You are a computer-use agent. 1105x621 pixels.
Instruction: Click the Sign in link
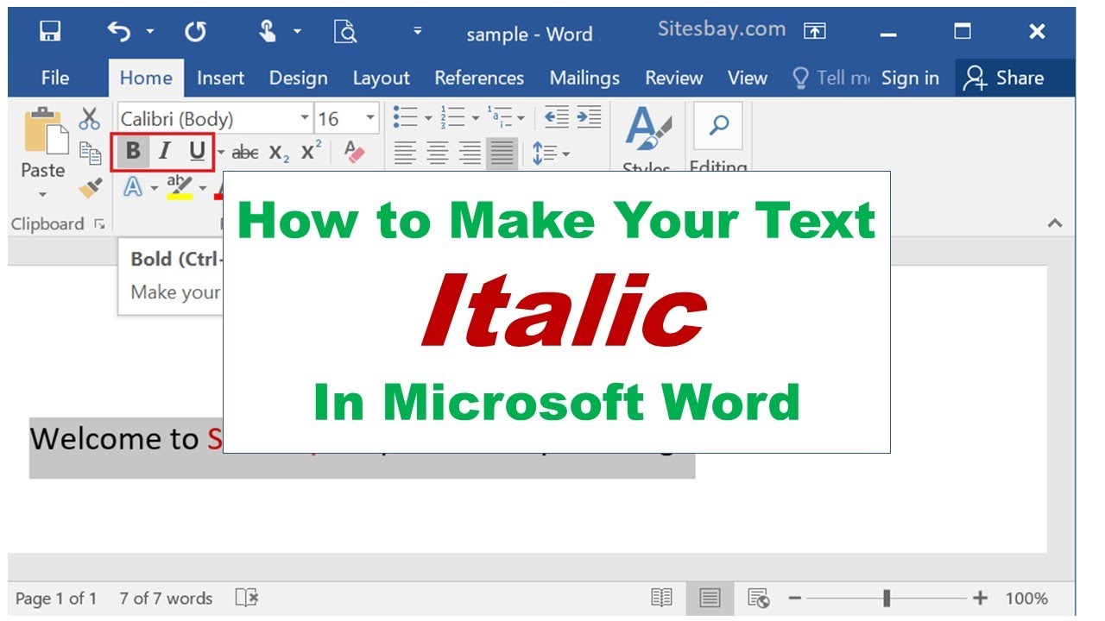tap(910, 78)
